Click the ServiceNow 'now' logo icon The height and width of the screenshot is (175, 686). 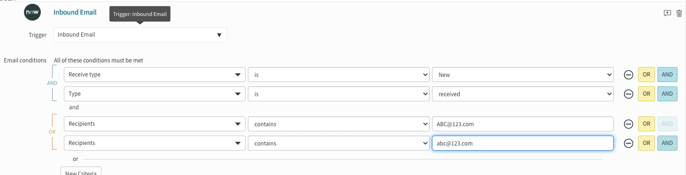click(x=32, y=13)
